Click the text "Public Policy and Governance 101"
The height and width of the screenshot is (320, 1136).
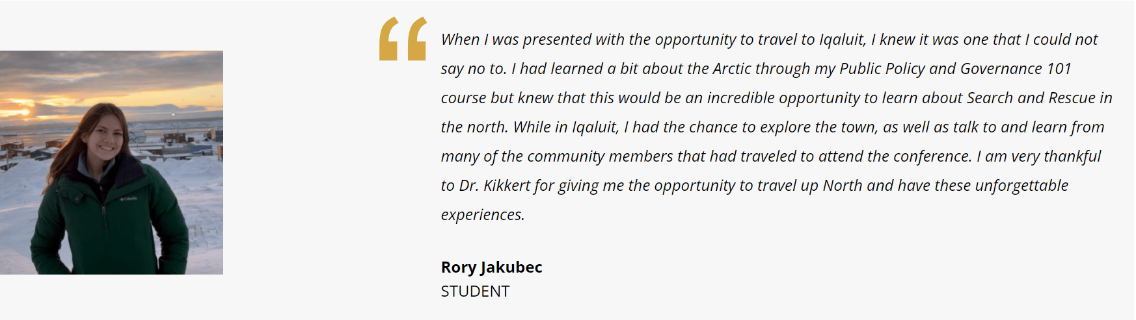click(x=955, y=69)
